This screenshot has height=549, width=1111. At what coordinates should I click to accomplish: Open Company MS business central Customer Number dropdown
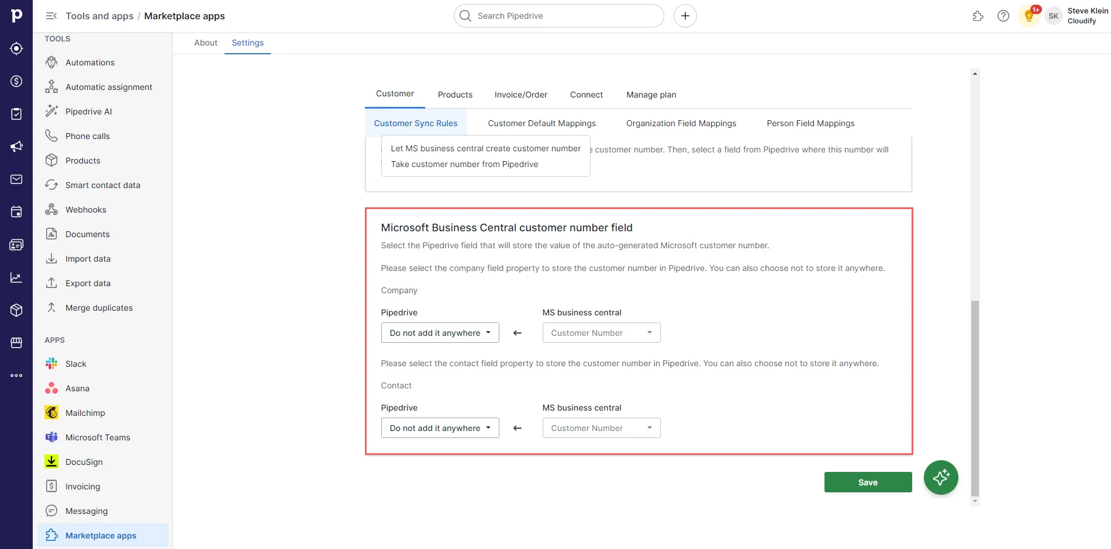pyautogui.click(x=602, y=333)
